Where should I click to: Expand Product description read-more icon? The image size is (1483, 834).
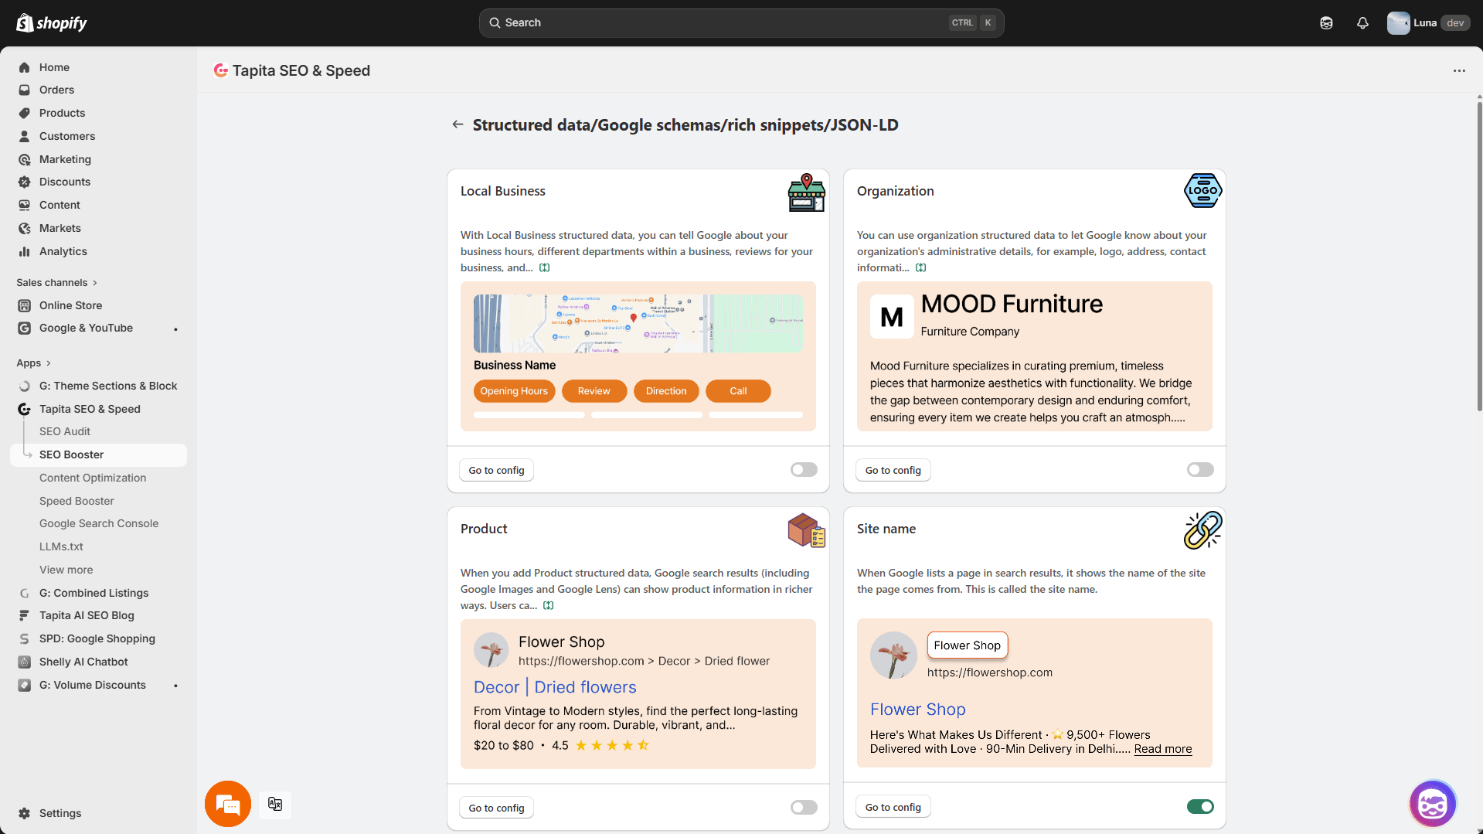(x=549, y=605)
